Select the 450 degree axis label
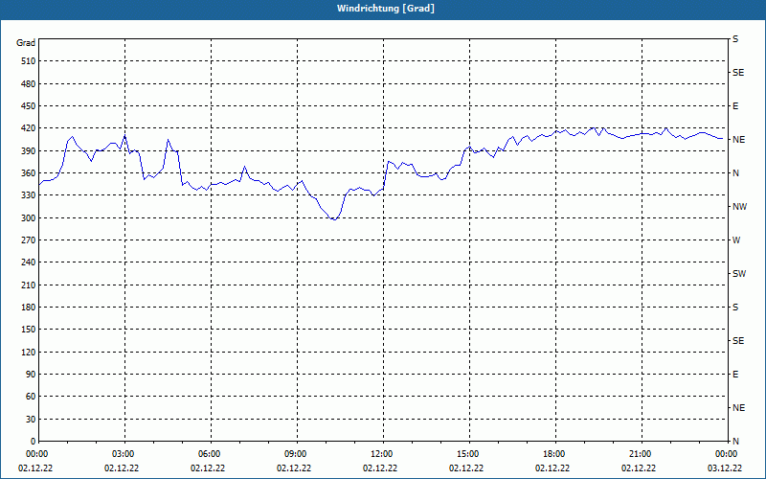The image size is (766, 479). point(28,106)
